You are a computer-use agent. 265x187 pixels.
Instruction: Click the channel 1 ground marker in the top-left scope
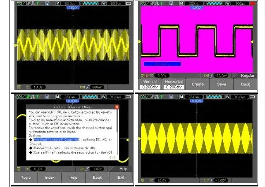pos(16,45)
